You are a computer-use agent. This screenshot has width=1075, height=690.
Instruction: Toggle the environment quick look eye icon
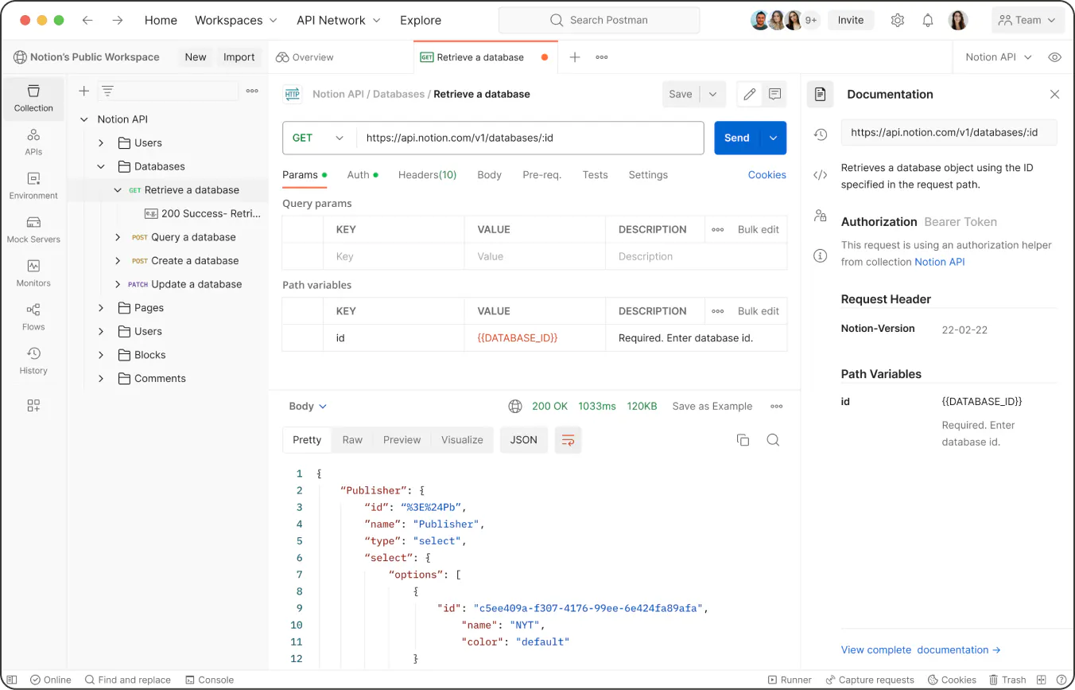click(x=1055, y=57)
